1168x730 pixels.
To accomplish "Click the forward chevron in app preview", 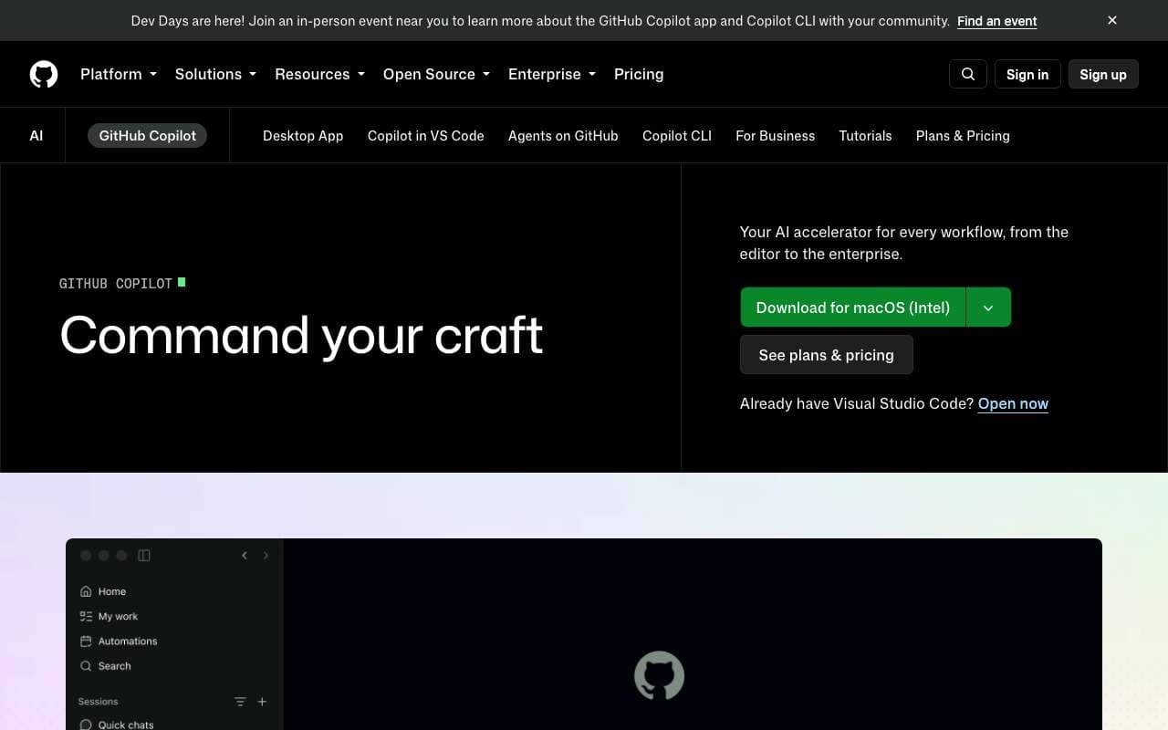I will [266, 555].
